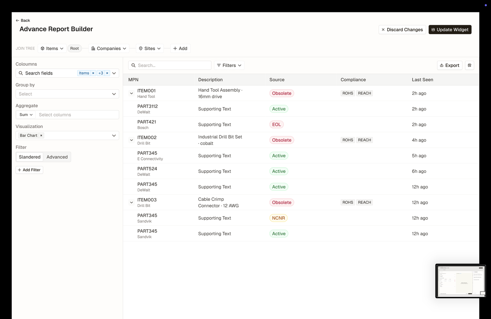491x319 pixels.
Task: Sort by the Source column header
Action: pyautogui.click(x=277, y=80)
